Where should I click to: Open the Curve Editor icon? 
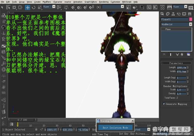pyautogui.click(x=149, y=8)
